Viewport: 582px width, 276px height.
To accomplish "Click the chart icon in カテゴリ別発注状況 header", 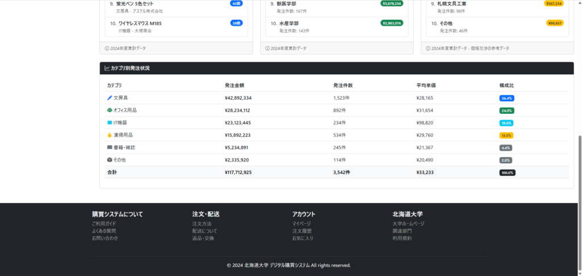I will (107, 69).
